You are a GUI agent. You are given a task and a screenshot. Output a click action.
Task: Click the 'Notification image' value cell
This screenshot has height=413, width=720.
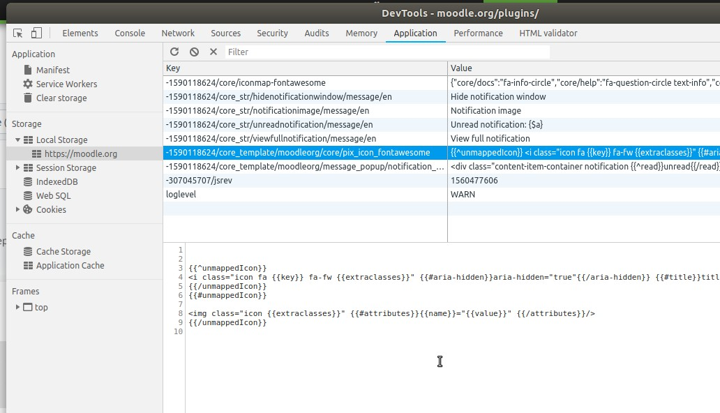[x=584, y=111]
